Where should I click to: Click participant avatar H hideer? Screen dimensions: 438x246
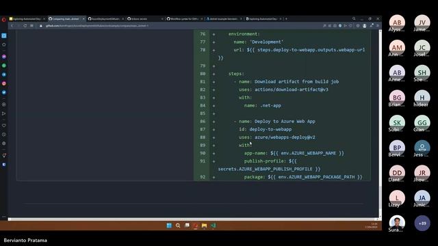[422, 98]
